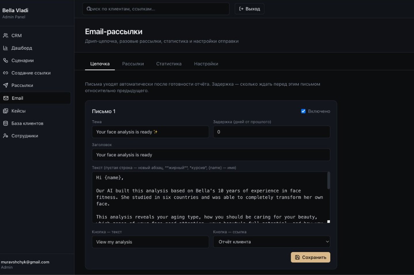Switch to the Статистика tab
414x275 pixels.
point(169,64)
